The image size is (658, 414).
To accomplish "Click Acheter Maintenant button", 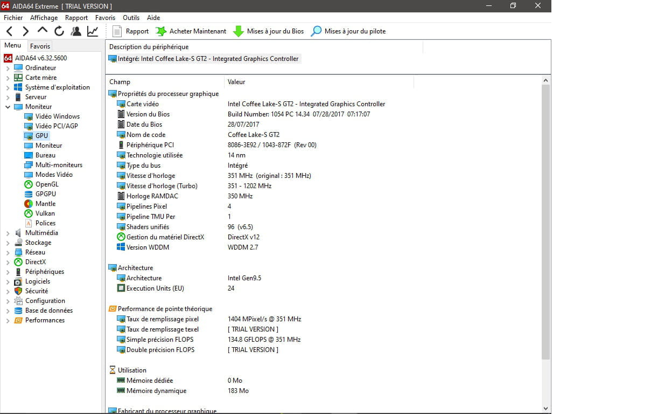I will click(191, 31).
